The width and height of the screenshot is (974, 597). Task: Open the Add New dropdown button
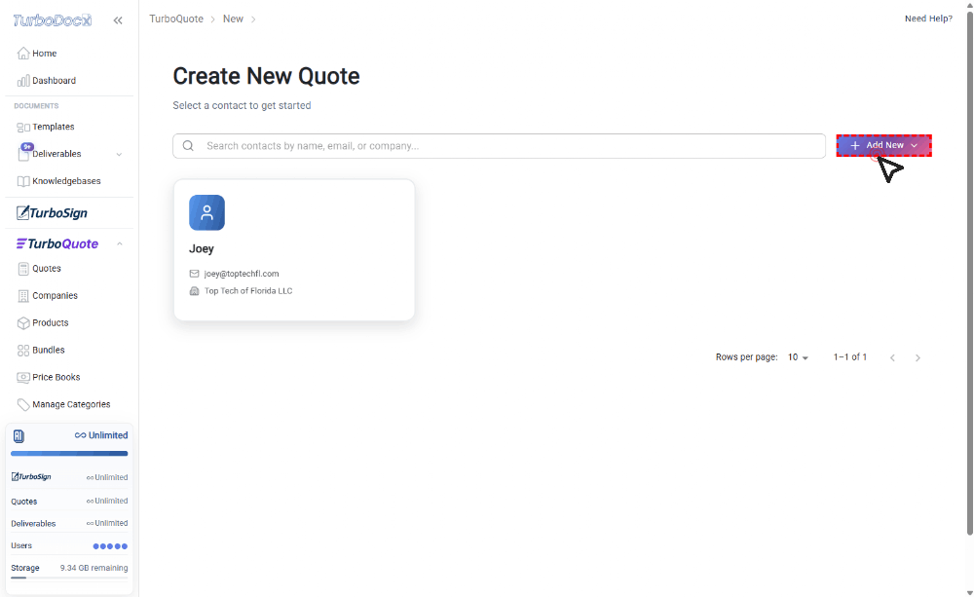(883, 145)
